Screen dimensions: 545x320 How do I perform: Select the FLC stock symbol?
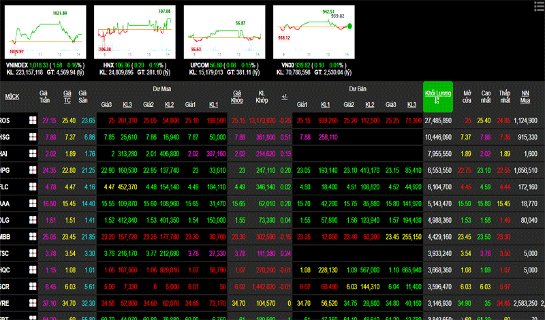click(x=4, y=187)
